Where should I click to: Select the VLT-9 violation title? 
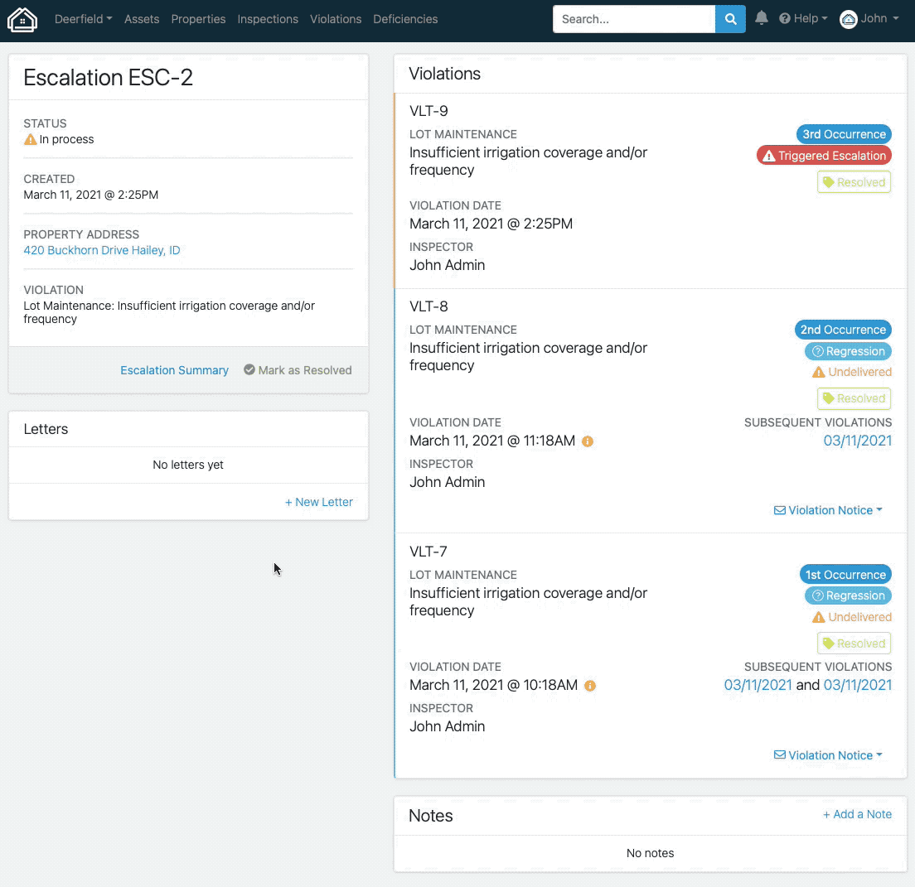coord(429,111)
